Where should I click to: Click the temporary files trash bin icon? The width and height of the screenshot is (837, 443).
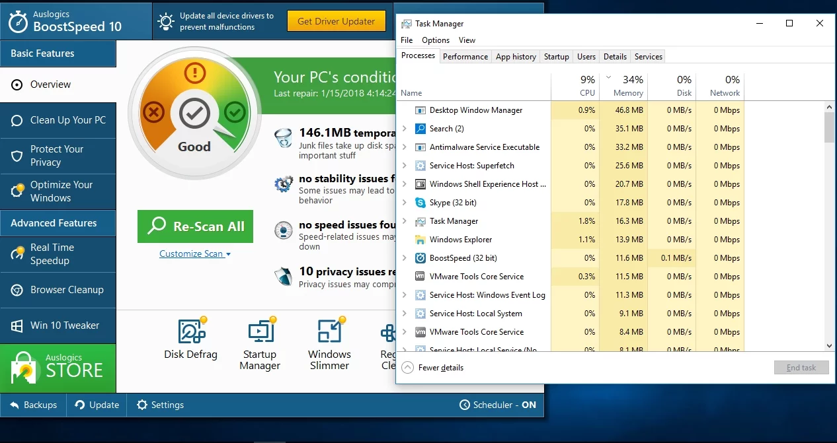click(284, 139)
